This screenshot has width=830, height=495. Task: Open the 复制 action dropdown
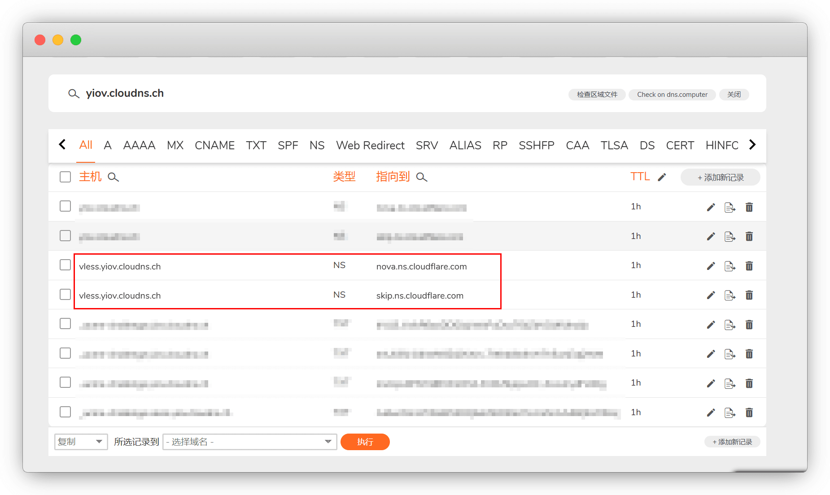(81, 442)
